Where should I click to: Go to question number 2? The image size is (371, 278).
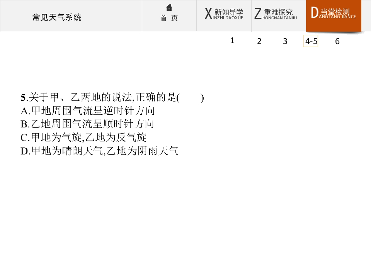(259, 41)
